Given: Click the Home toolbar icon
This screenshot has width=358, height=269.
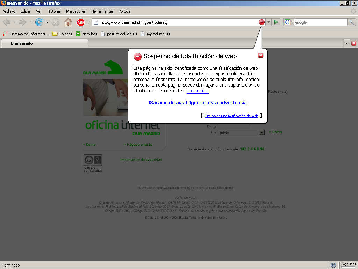Looking at the screenshot, I should 68,22.
